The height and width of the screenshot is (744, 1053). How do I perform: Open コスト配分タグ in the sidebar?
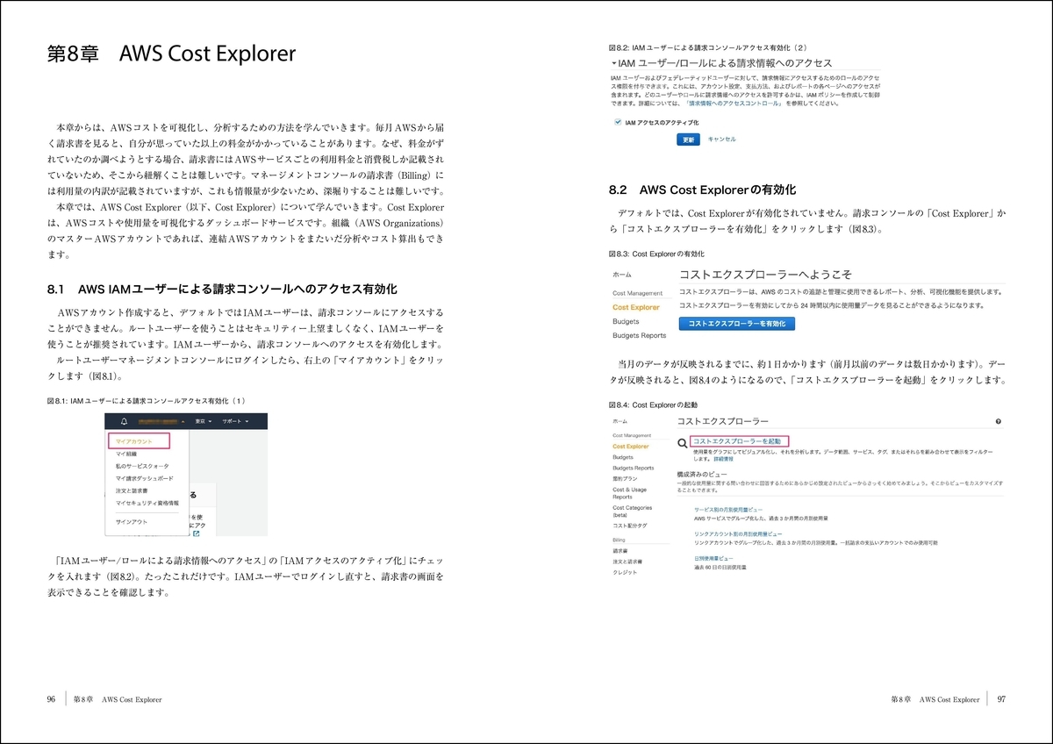click(630, 525)
